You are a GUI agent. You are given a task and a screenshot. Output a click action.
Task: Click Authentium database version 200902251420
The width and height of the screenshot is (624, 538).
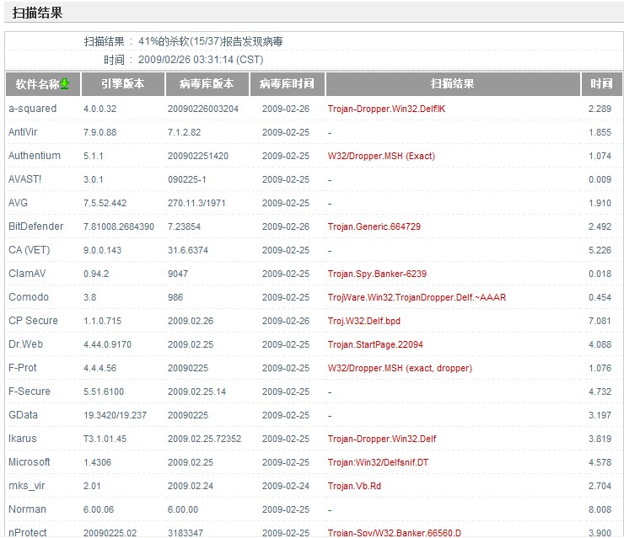pyautogui.click(x=198, y=156)
